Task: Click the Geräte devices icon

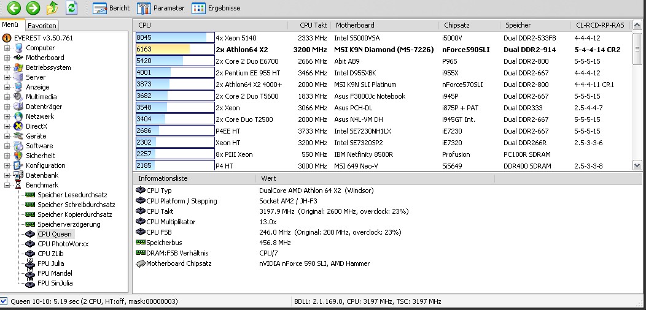Action: point(18,136)
